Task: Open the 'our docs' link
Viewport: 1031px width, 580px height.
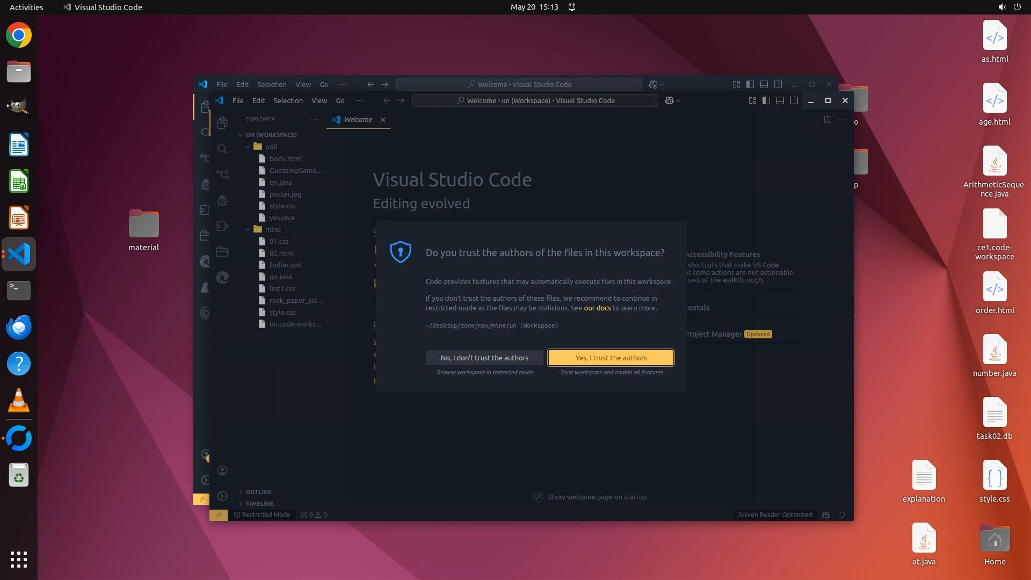Action: coord(597,308)
